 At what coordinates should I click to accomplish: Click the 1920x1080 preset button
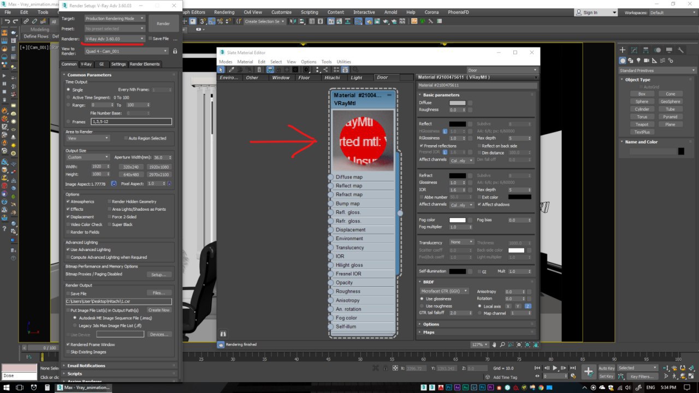click(x=158, y=167)
